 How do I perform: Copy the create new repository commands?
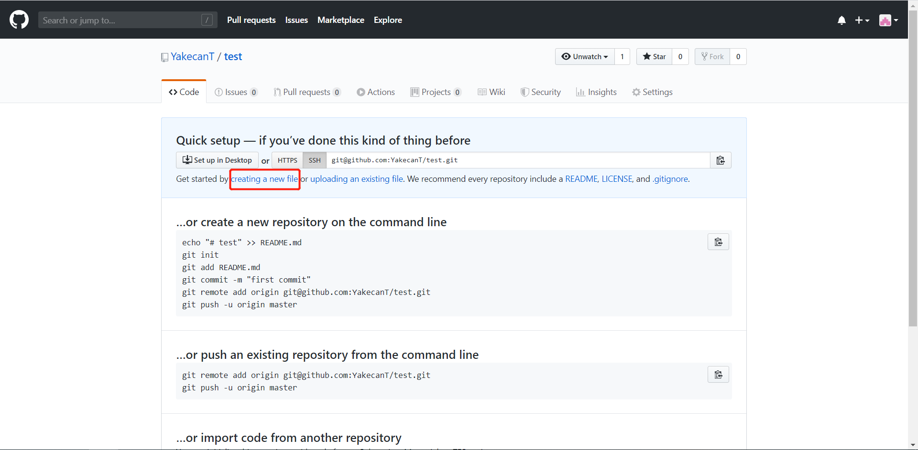click(718, 242)
